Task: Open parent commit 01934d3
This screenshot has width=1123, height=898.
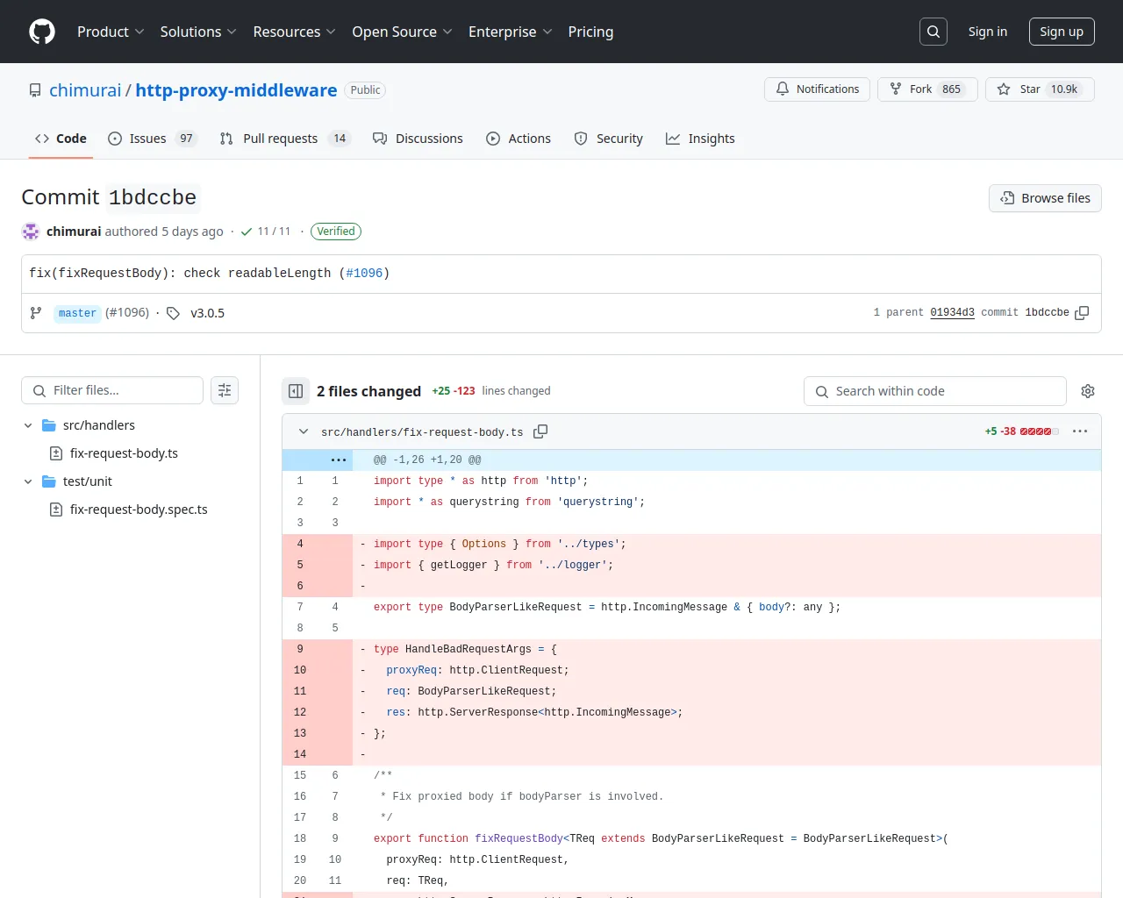Action: point(952,312)
